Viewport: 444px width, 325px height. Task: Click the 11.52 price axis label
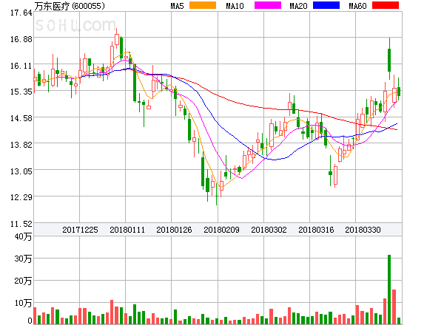[x=21, y=224]
